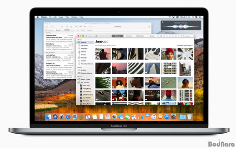Image resolution: width=236 pixels, height=148 pixels.
Task: Open the Showing All Photos dropdown
Action: tap(185, 45)
